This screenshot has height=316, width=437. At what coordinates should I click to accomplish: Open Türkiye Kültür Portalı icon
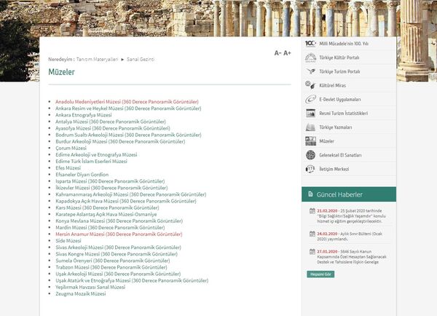pos(310,58)
